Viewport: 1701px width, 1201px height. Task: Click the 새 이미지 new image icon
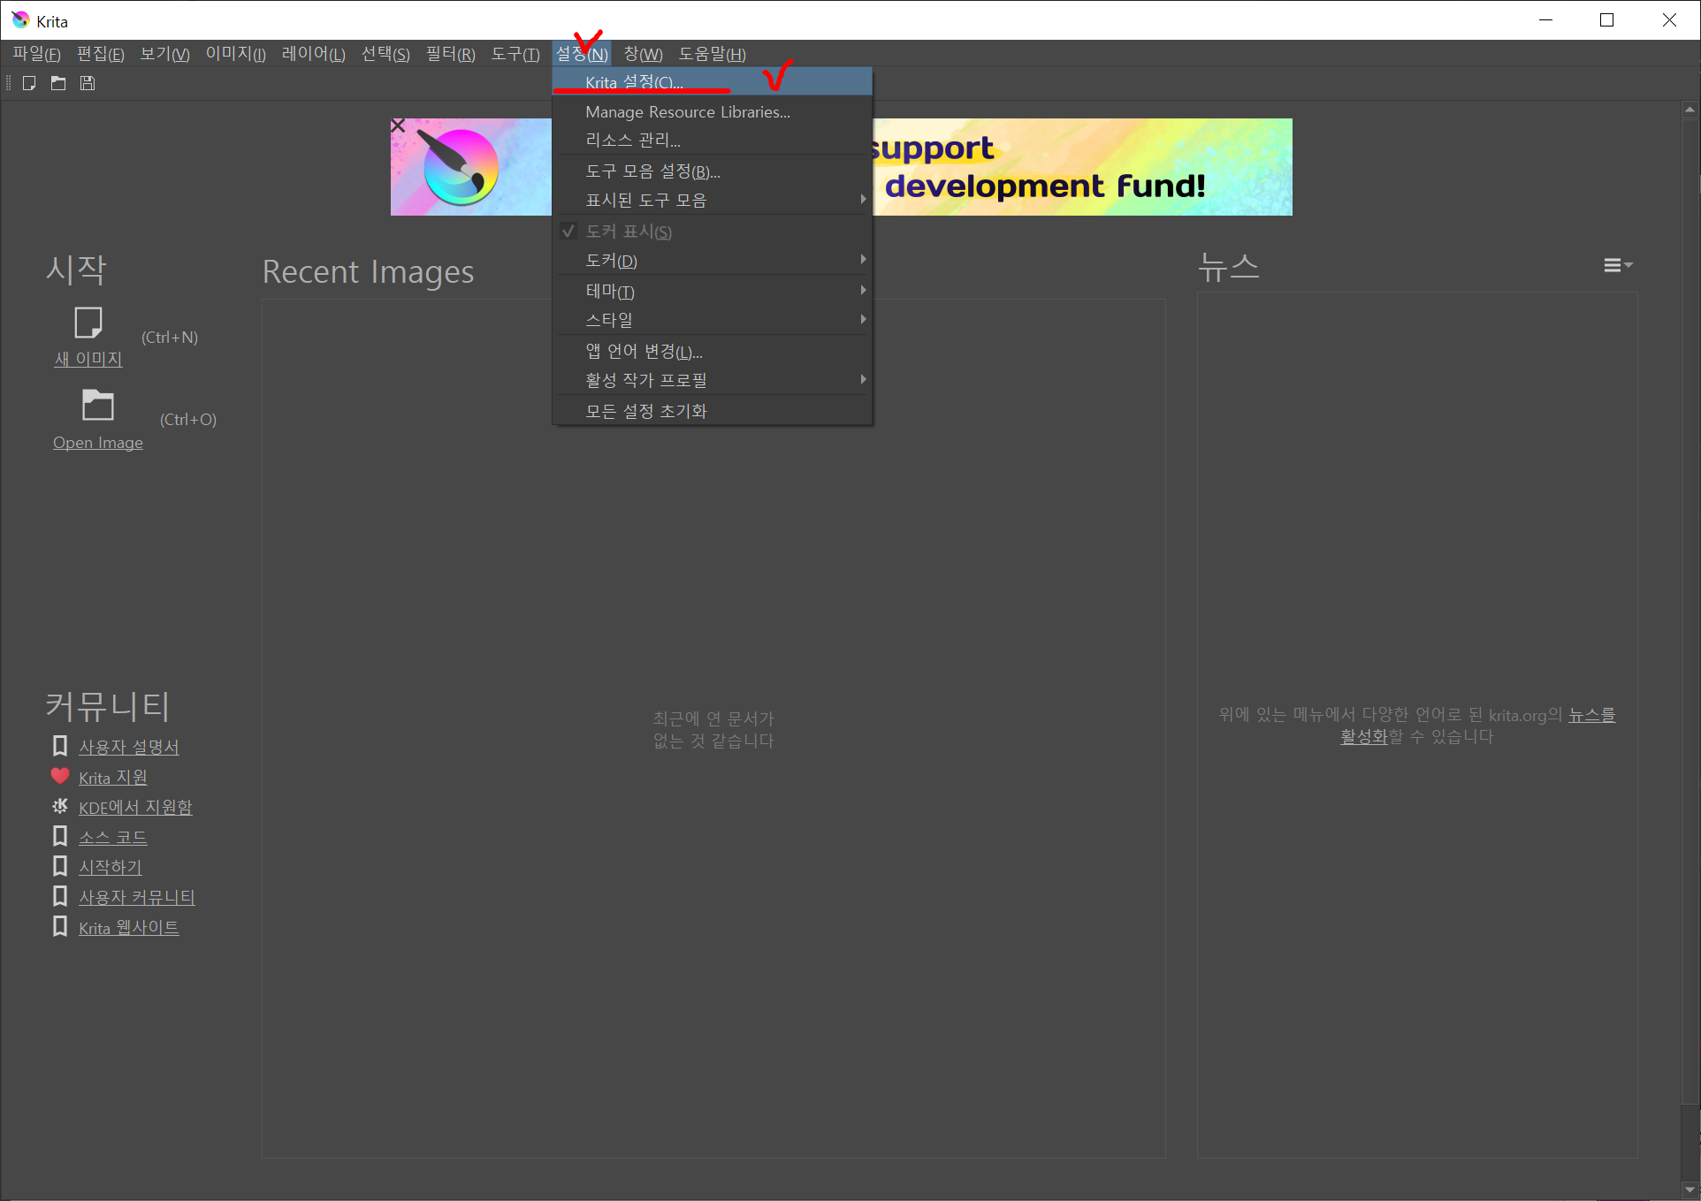[x=88, y=323]
